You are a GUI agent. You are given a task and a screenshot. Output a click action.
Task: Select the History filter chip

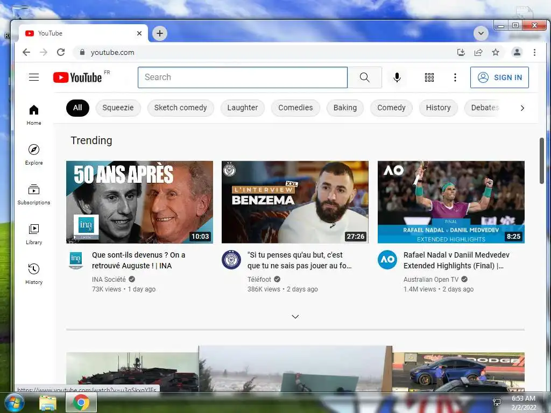438,108
